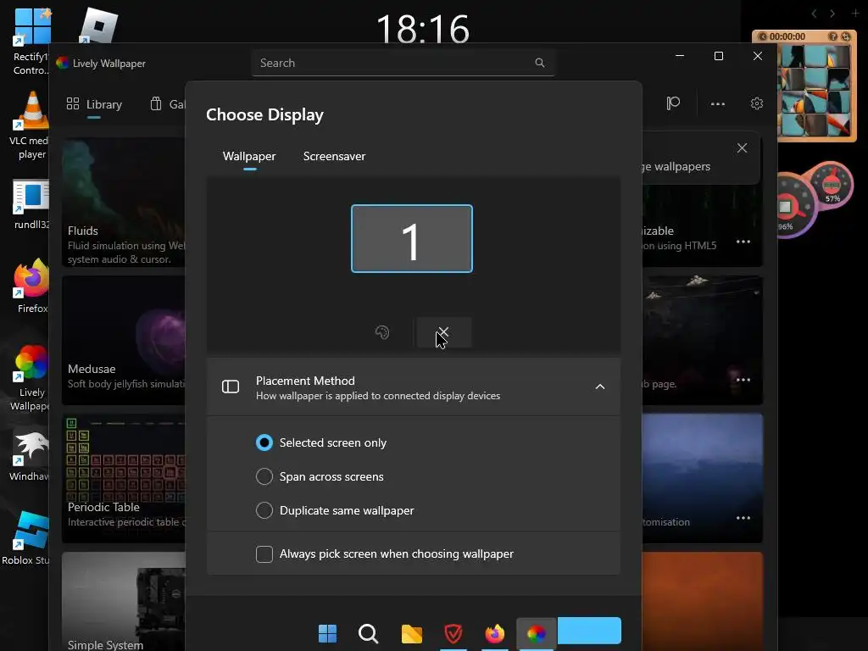Click the search magnifier icon

pyautogui.click(x=540, y=63)
